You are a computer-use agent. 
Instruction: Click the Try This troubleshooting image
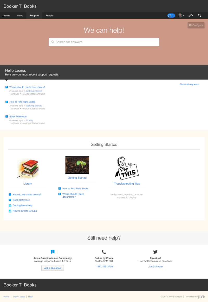(x=127, y=168)
